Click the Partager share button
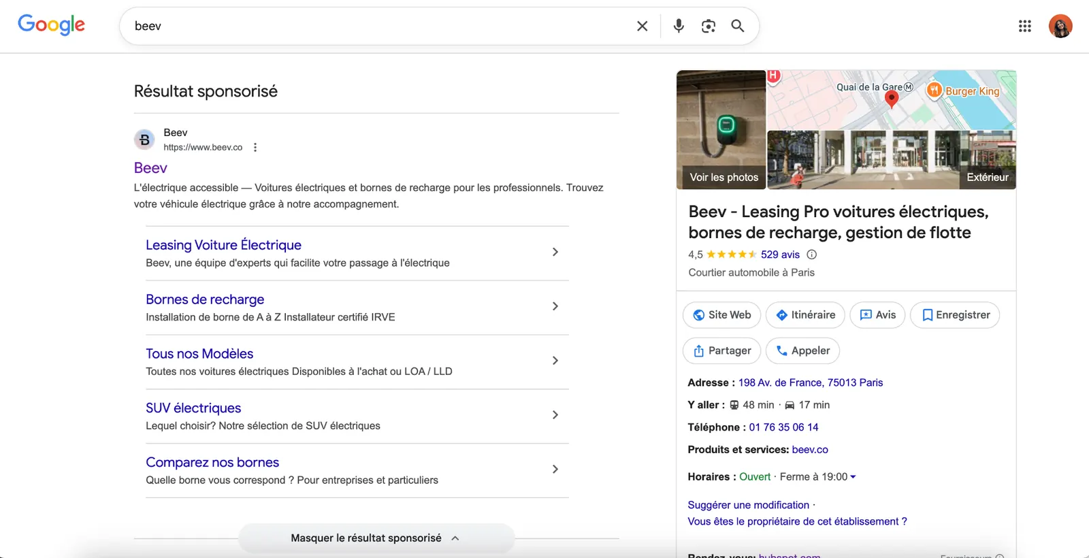 click(x=721, y=351)
